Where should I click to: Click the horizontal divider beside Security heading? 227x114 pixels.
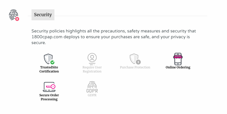click(131, 16)
